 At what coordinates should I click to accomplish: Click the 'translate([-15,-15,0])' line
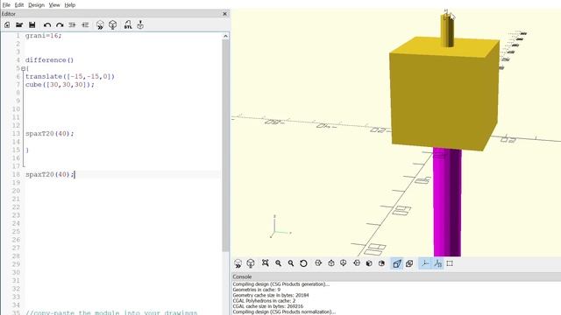pyautogui.click(x=70, y=76)
